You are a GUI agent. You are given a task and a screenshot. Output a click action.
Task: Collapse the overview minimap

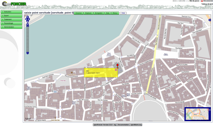click(210, 110)
